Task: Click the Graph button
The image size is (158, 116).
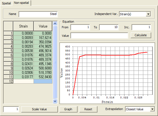Action: pos(68,109)
